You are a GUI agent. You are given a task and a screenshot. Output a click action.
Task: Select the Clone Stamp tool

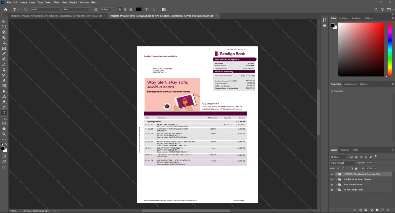tap(4, 70)
